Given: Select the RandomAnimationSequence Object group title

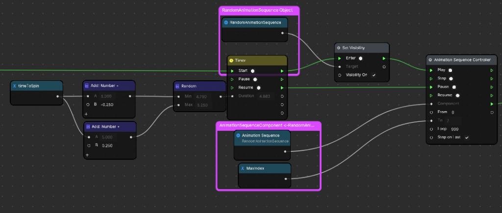Looking at the screenshot, I should 257,10.
